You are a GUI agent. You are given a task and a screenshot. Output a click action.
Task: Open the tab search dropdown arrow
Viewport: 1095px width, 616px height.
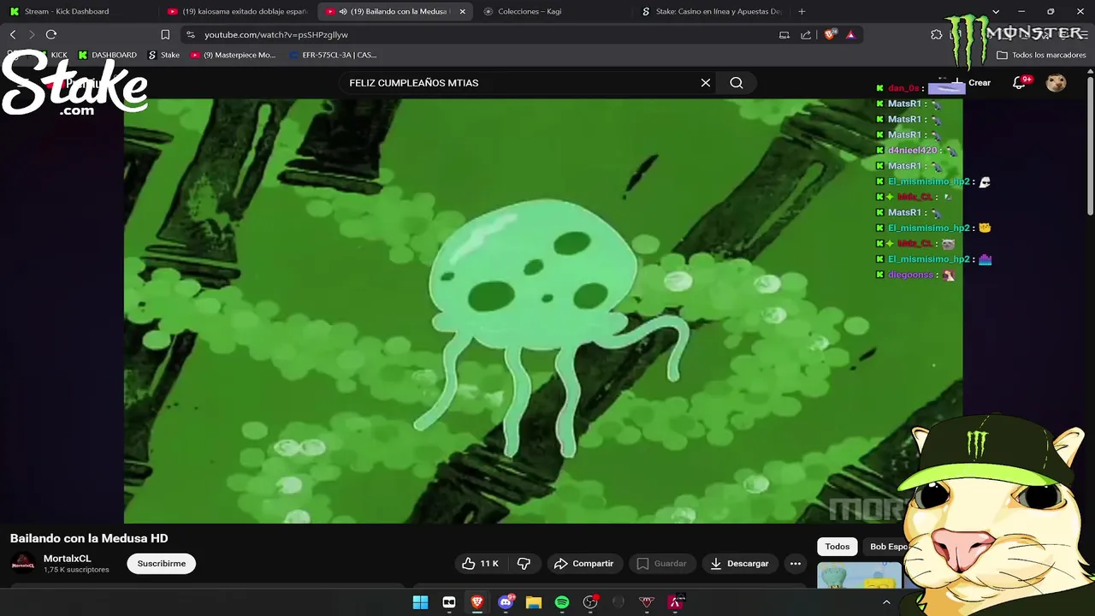pyautogui.click(x=996, y=12)
